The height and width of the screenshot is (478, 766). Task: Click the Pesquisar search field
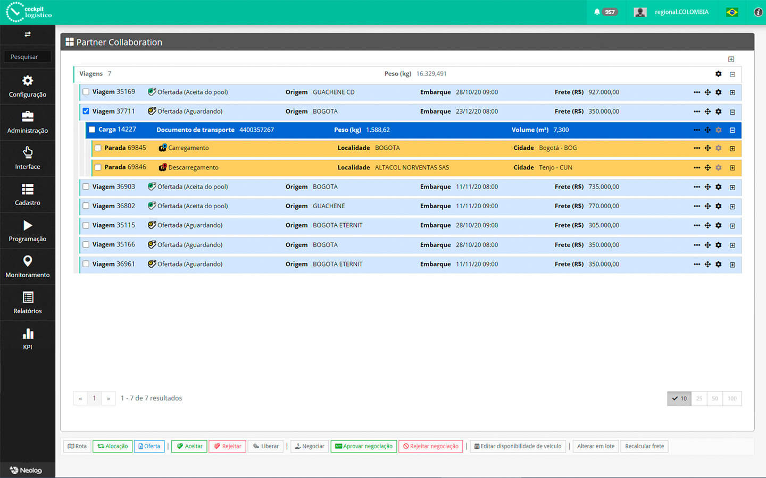tap(28, 57)
